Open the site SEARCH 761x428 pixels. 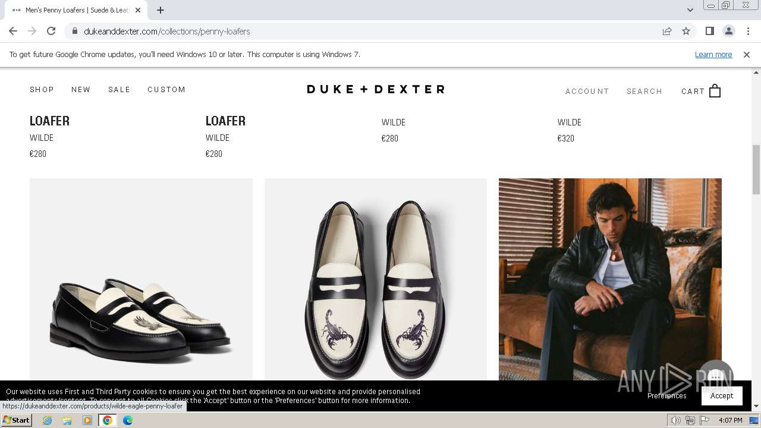pos(644,91)
